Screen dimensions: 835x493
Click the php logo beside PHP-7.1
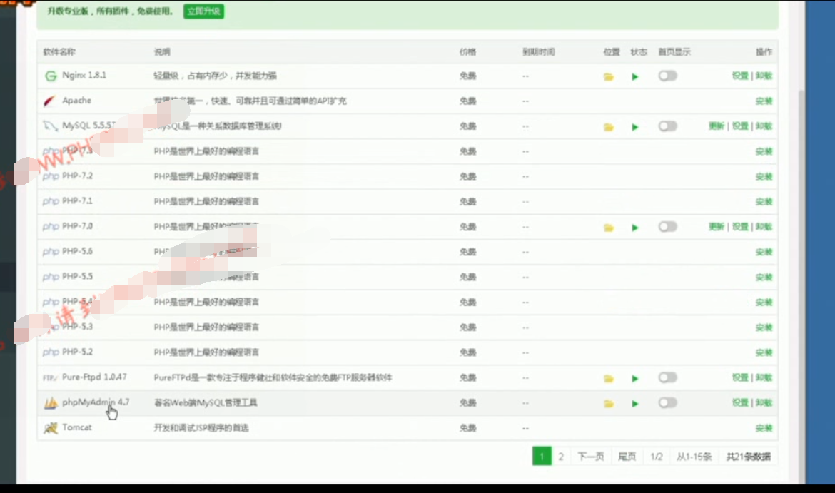coord(51,201)
